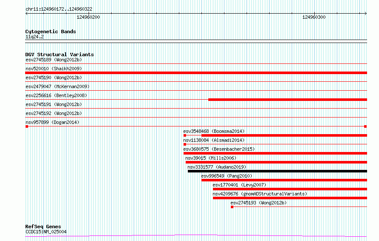Click the 124960200 ruler position label
379x241 pixels.
88,17
